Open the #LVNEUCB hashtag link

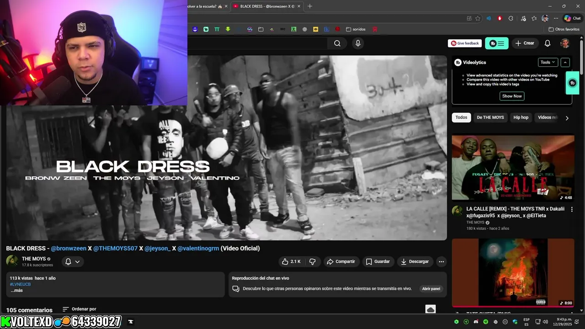20,284
